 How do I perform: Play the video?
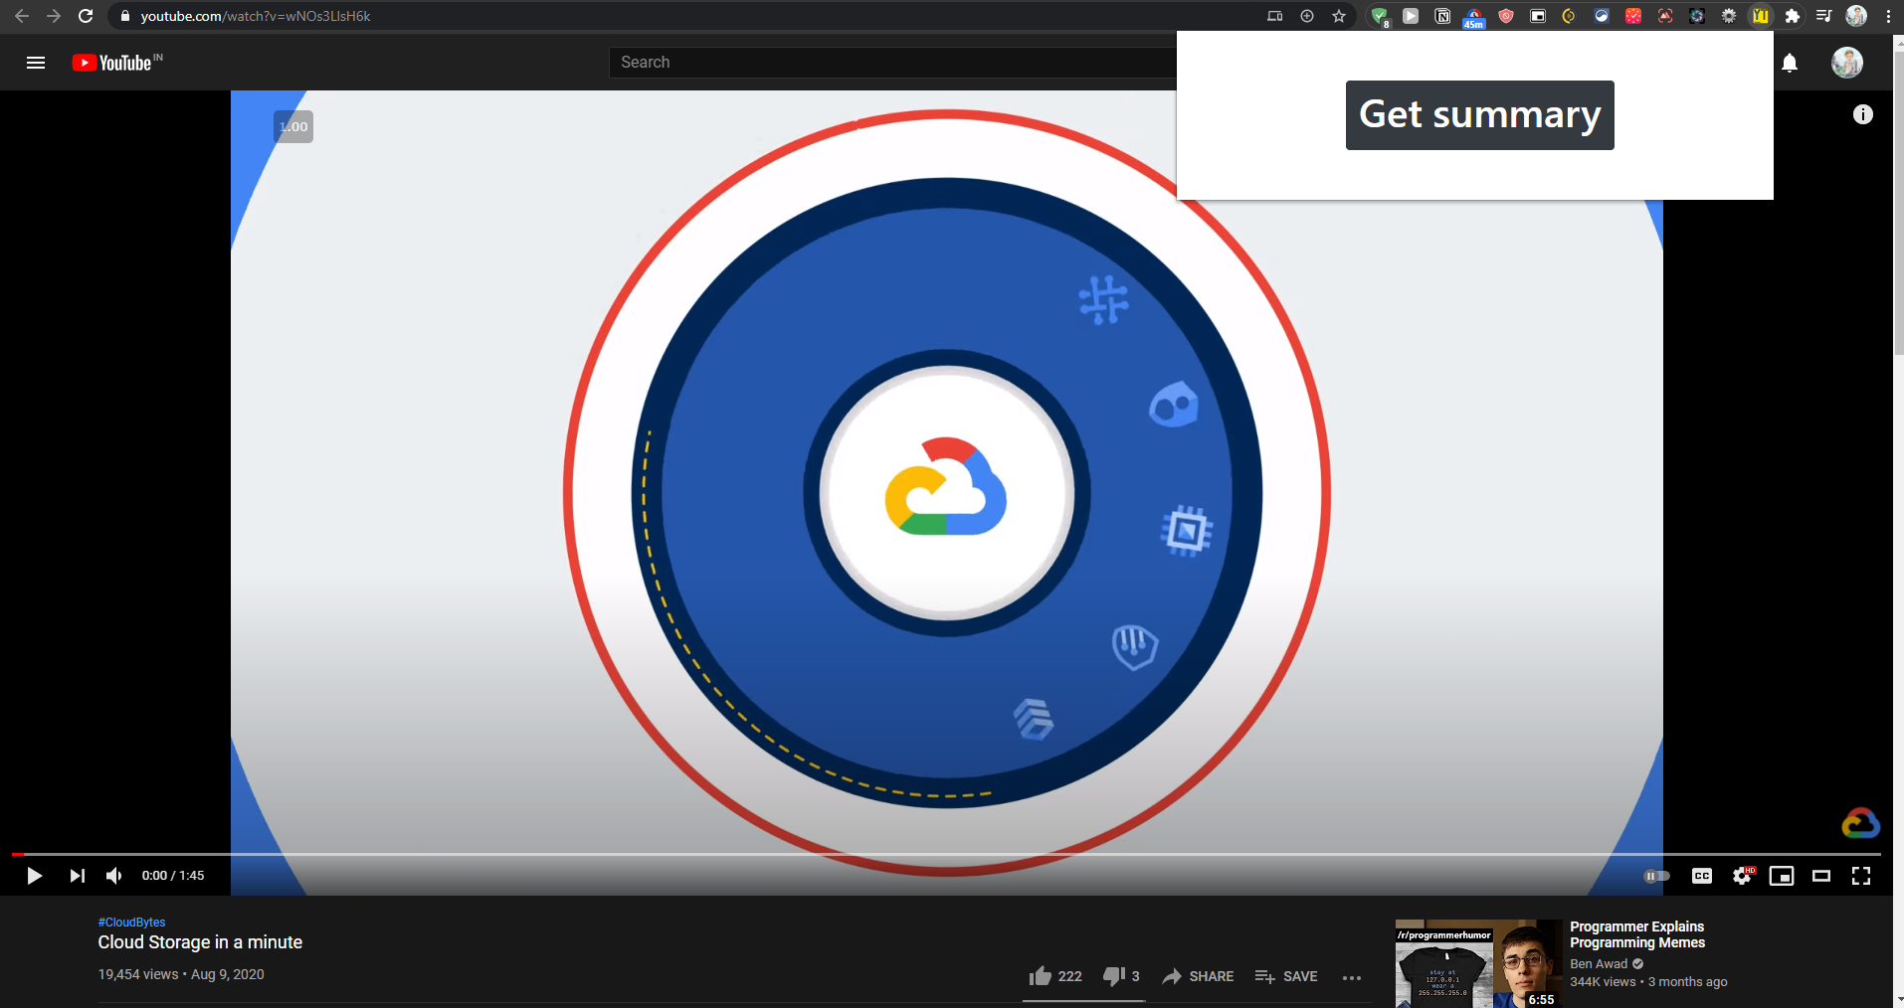34,876
